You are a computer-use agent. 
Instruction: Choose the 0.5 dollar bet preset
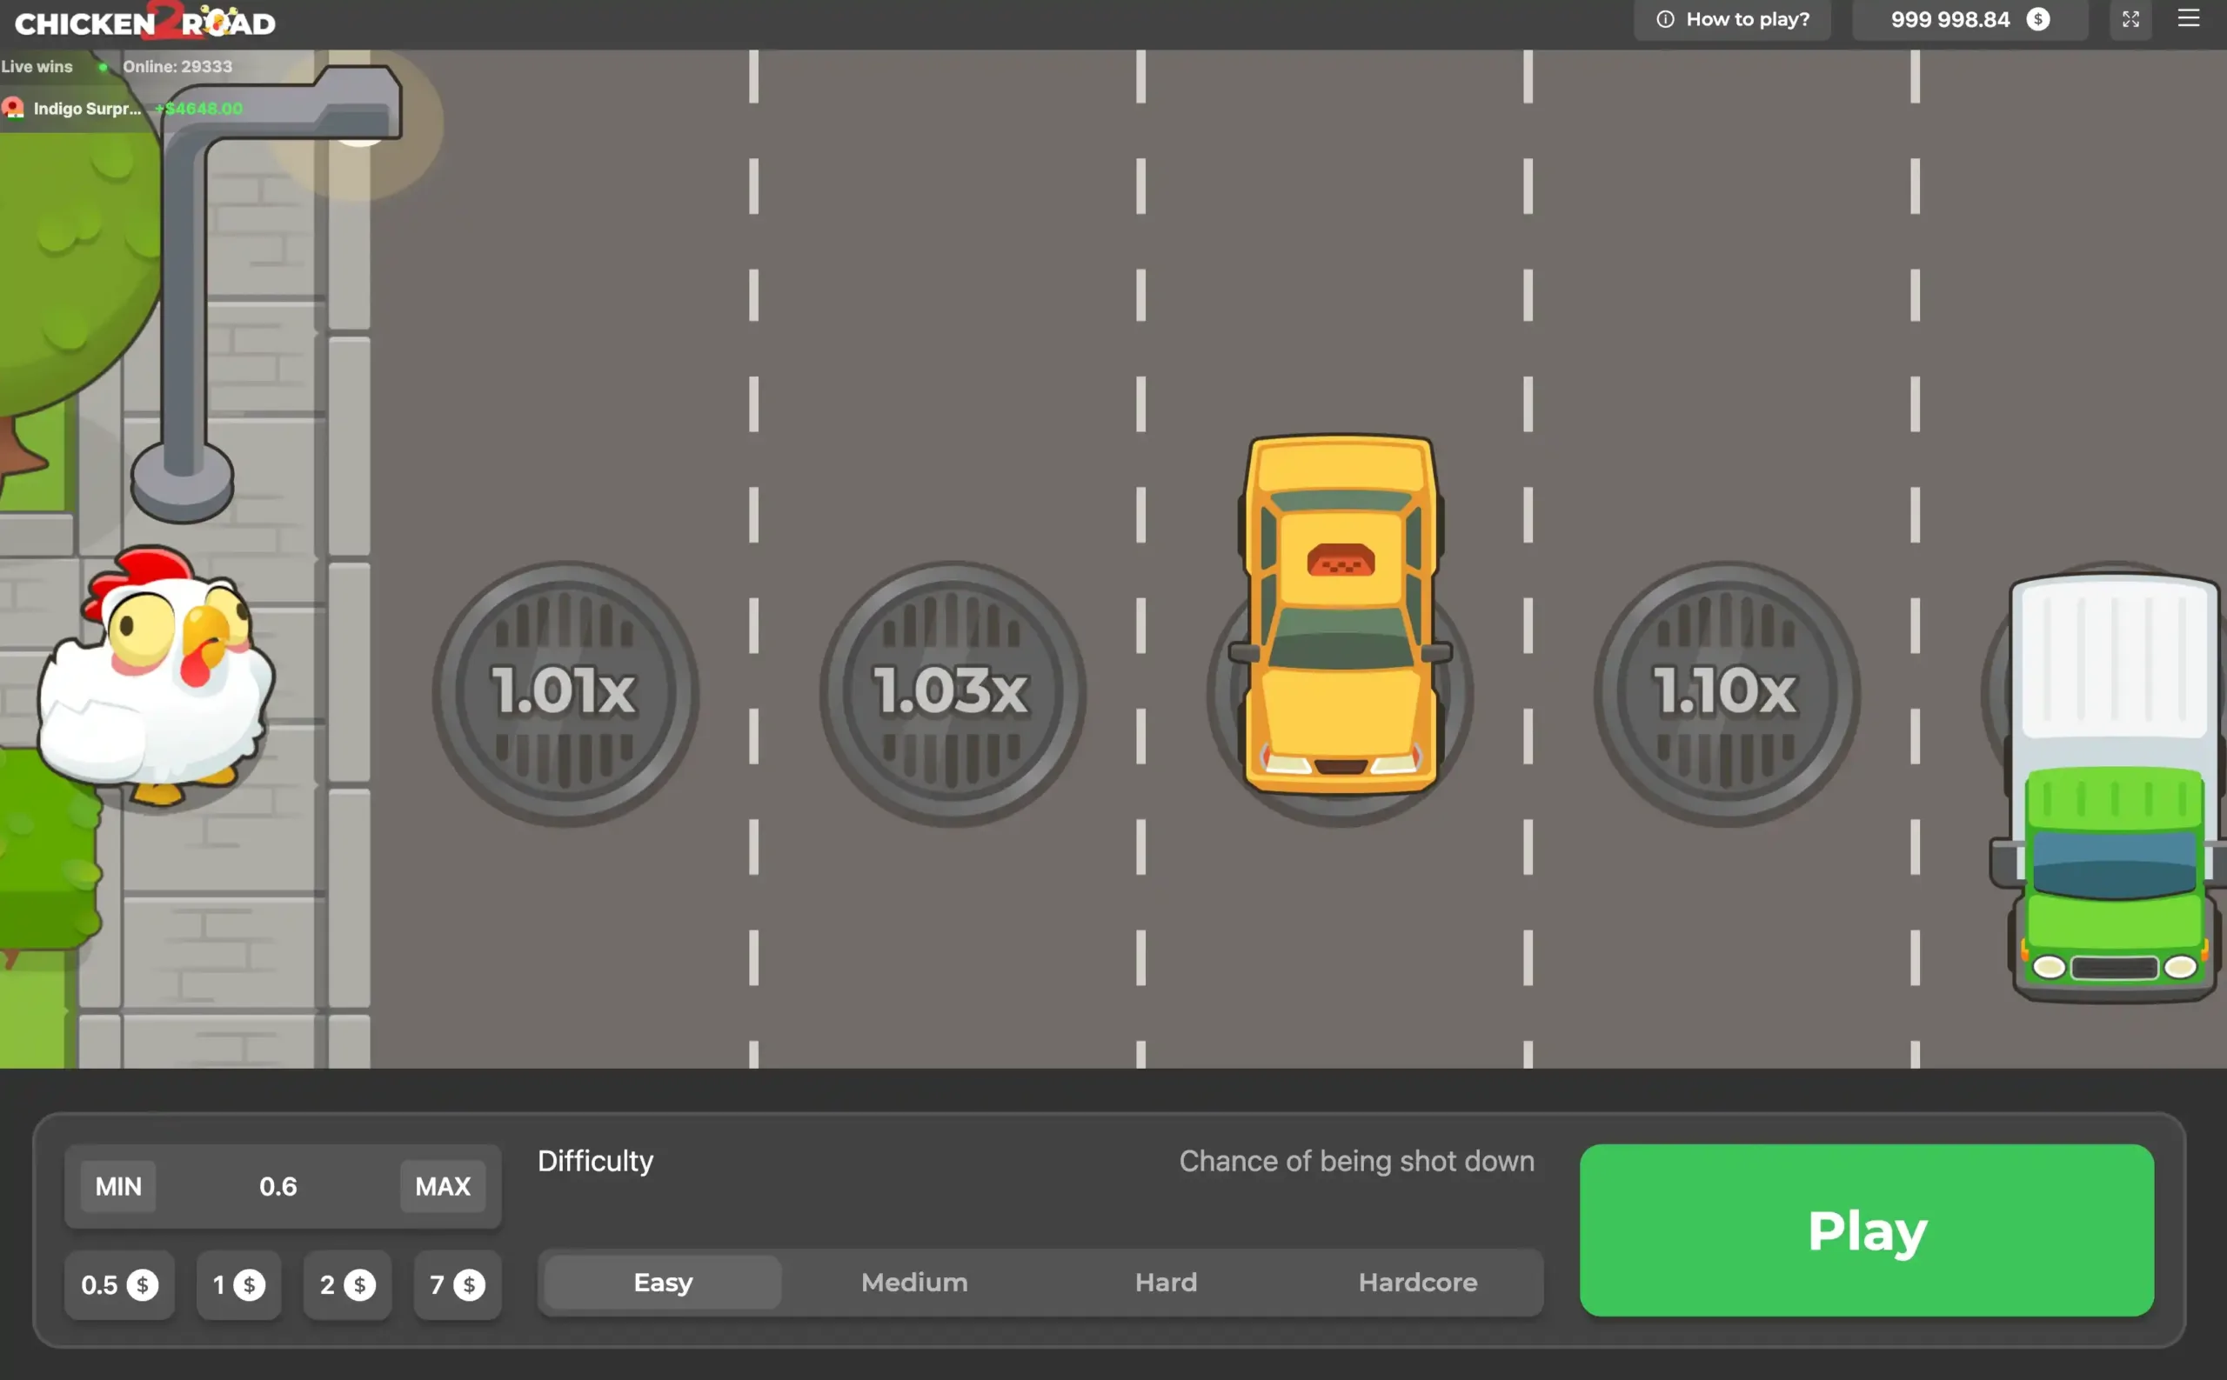click(x=118, y=1285)
